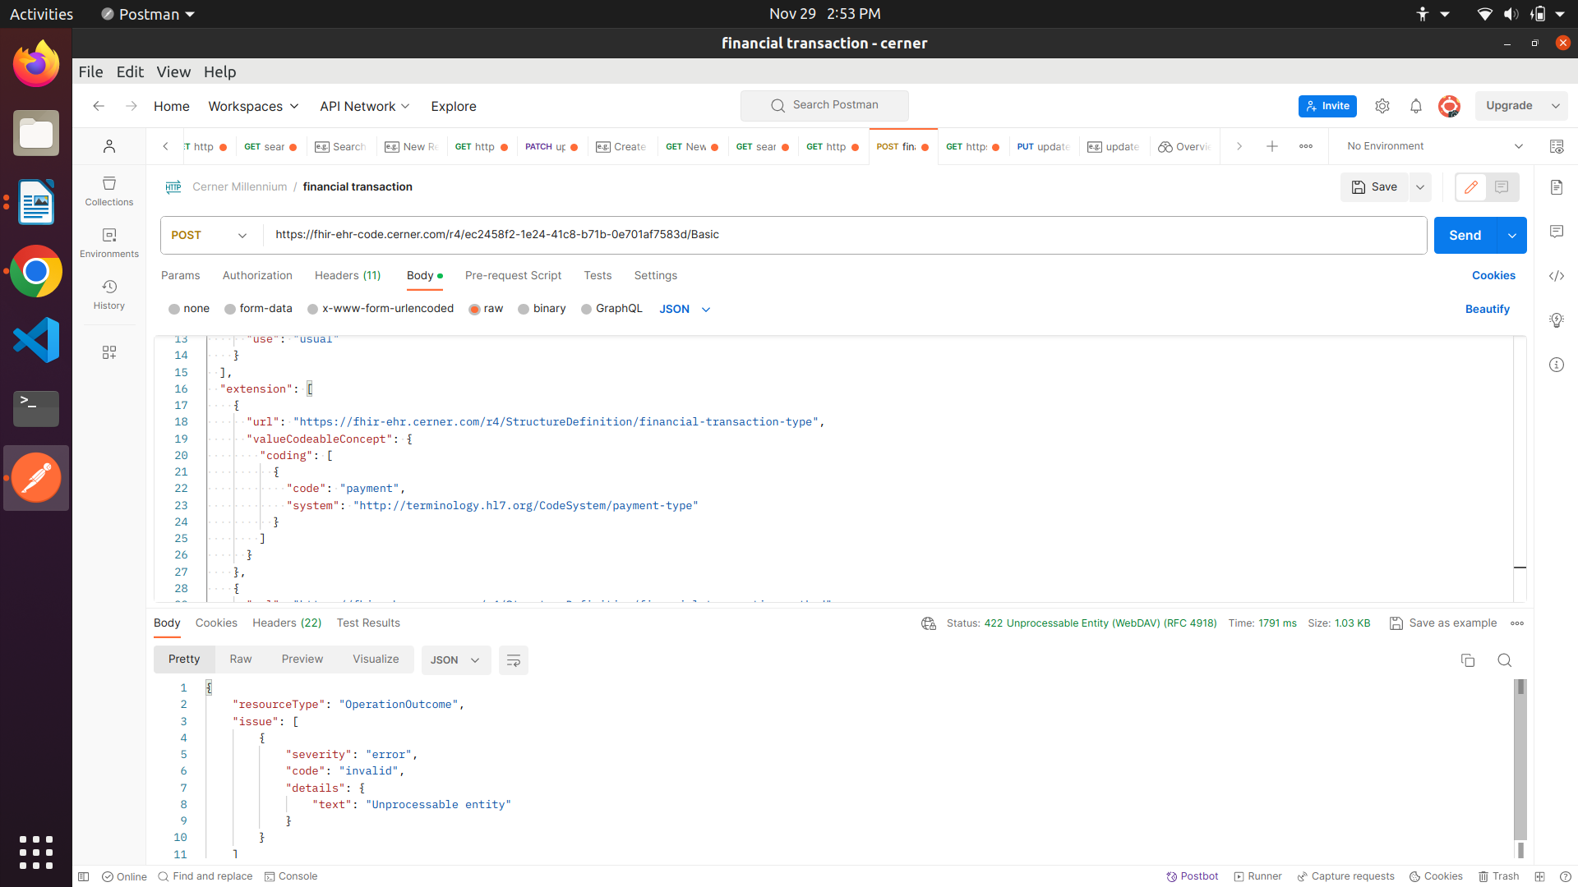The height and width of the screenshot is (887, 1578).
Task: Open the History sidebar panel
Action: tap(108, 294)
